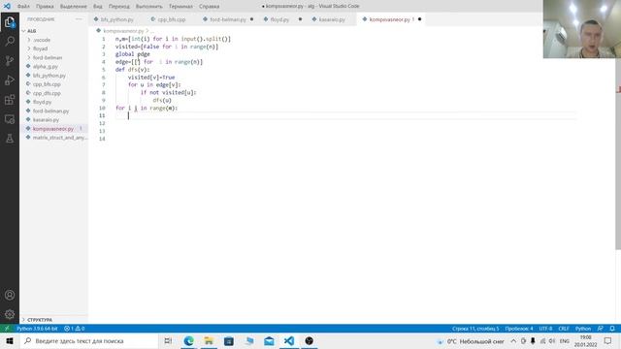Open the Manage gear icon
This screenshot has width=621, height=349.
(10, 314)
